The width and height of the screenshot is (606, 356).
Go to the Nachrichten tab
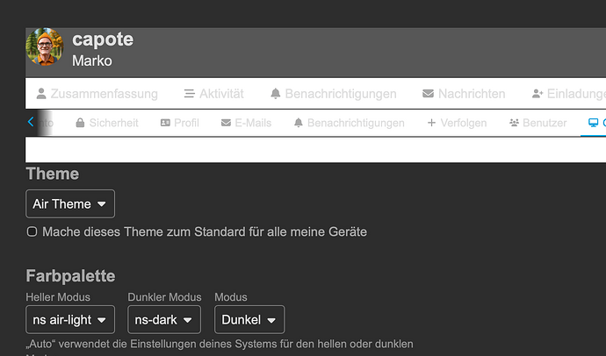(x=464, y=94)
